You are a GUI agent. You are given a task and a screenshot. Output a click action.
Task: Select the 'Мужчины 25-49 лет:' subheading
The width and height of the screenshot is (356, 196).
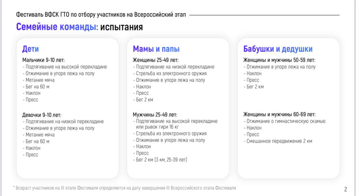pos(155,115)
